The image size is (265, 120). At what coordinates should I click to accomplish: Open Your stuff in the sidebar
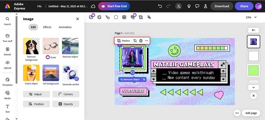click(x=7, y=38)
